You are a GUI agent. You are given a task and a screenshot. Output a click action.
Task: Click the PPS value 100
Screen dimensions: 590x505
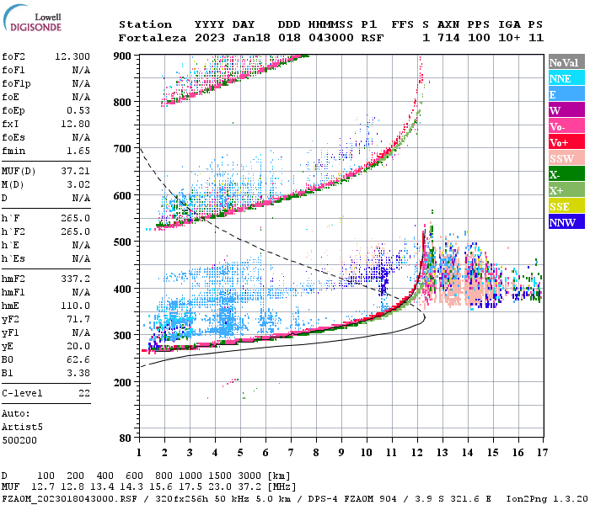[x=479, y=38]
